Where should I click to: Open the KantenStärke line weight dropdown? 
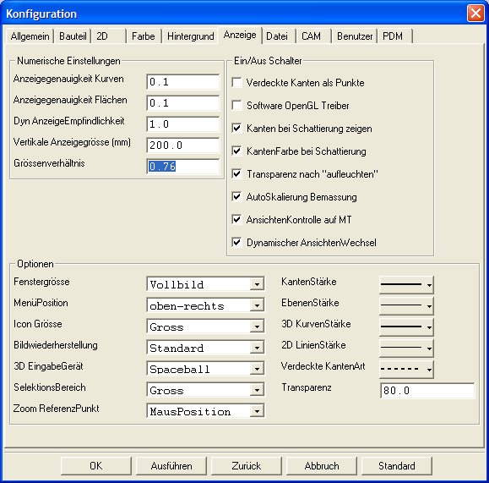click(x=406, y=284)
